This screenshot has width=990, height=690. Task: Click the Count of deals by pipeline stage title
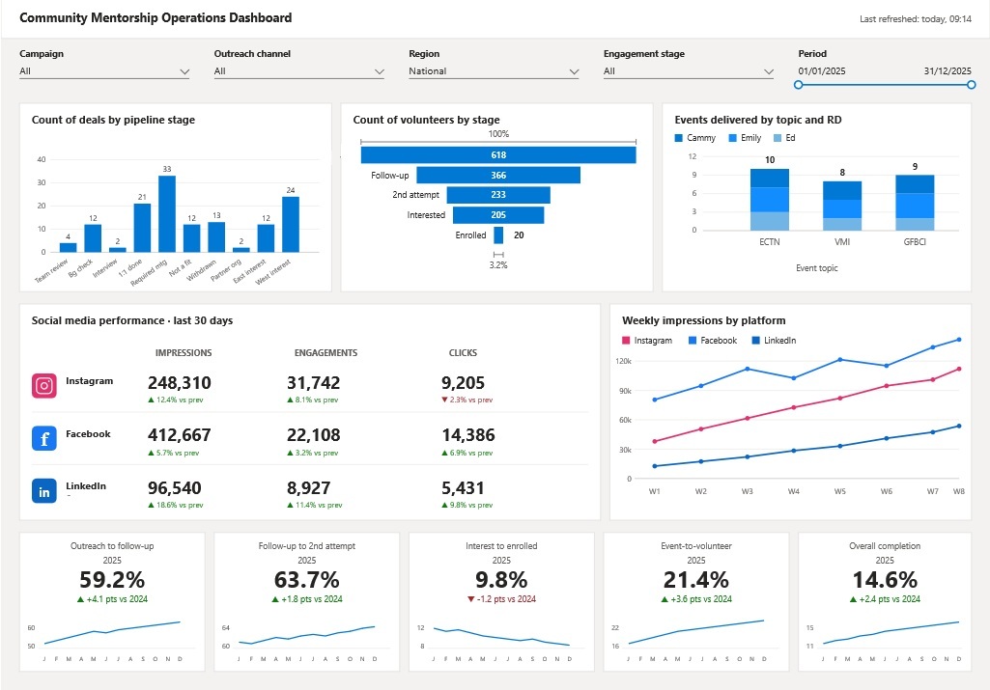tap(113, 120)
